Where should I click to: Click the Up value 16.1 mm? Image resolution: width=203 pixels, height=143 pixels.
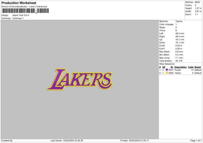pyautogui.click(x=180, y=39)
